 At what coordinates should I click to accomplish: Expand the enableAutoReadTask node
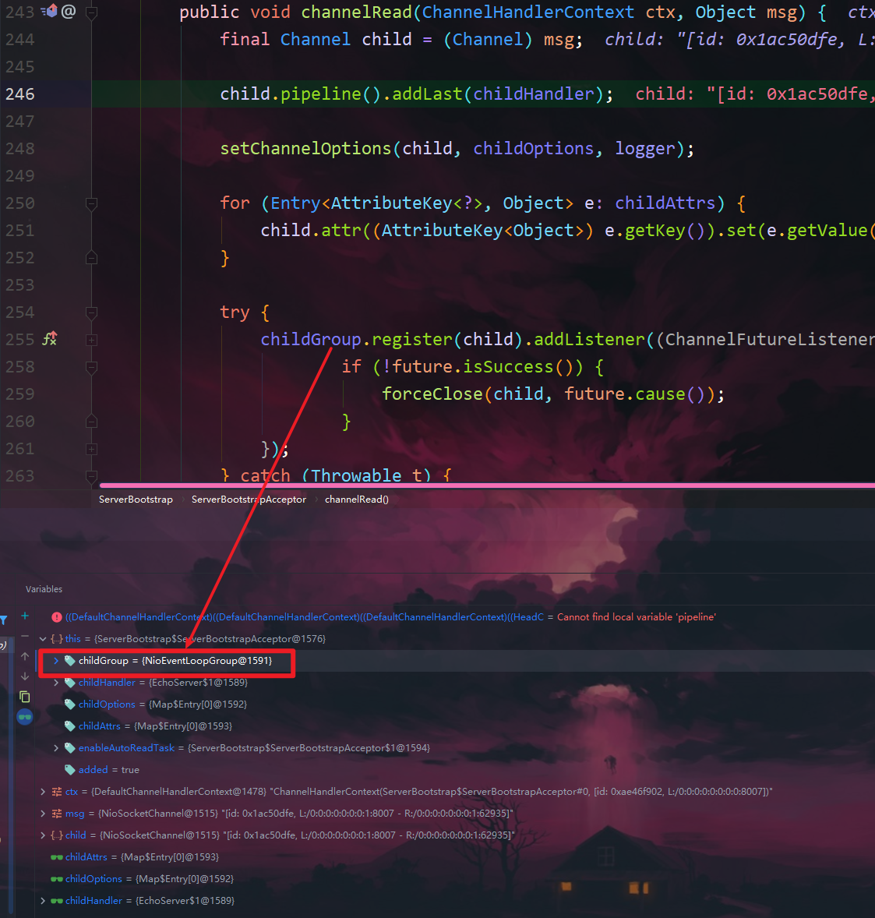[x=55, y=748]
